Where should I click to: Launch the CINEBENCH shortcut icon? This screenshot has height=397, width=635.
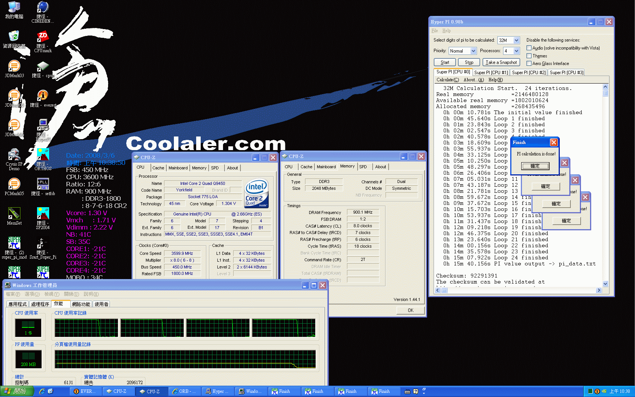[43, 11]
